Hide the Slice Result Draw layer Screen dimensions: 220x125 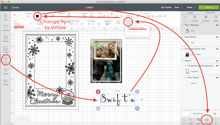tap(217, 78)
